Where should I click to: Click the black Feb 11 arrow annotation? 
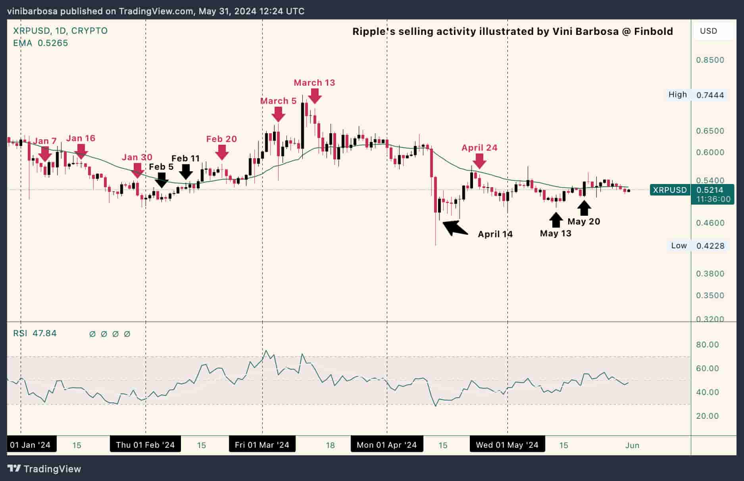pyautogui.click(x=186, y=172)
